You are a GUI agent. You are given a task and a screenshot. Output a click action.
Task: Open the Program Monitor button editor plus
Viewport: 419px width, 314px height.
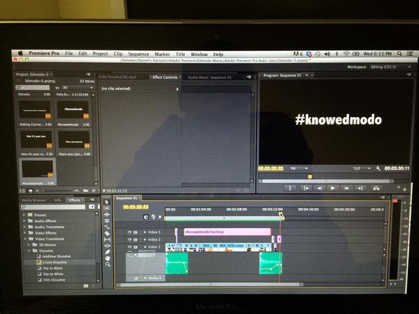point(405,189)
